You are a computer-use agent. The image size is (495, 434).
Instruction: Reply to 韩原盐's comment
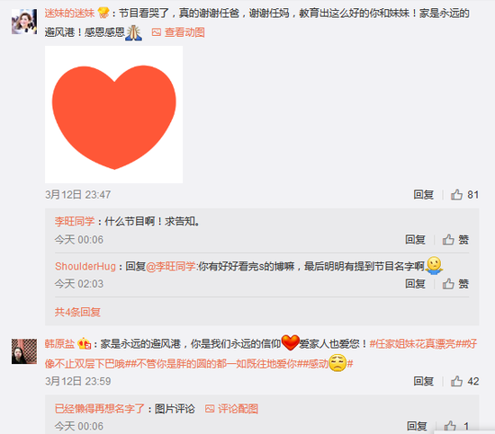(x=423, y=381)
